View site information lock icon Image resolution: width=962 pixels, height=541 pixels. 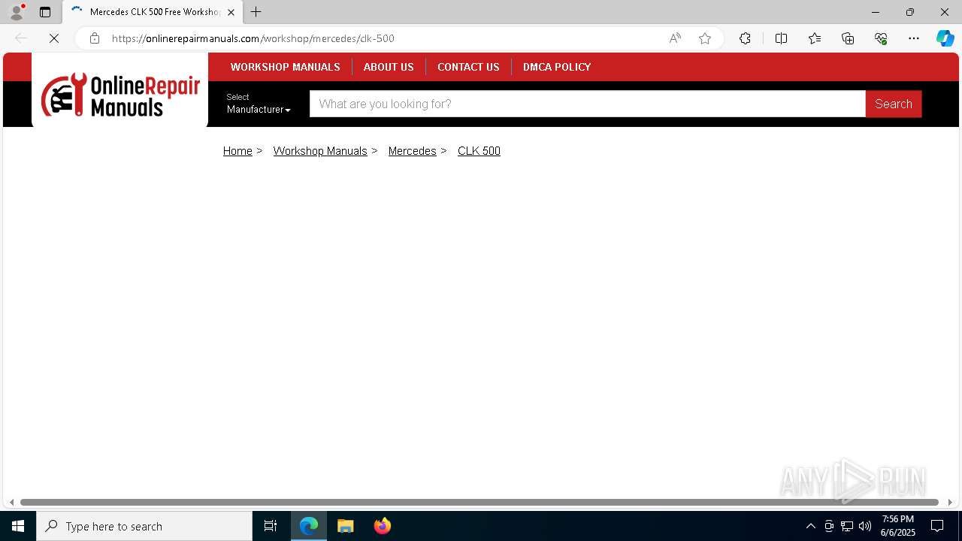[x=94, y=38]
